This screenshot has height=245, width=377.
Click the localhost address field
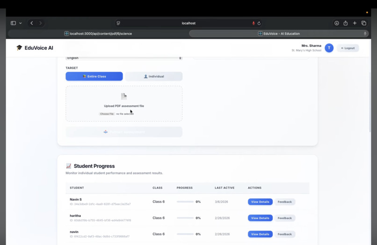click(x=188, y=23)
